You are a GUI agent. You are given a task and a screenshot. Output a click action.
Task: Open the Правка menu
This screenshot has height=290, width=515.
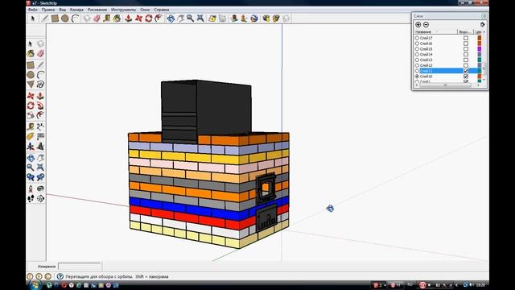click(x=48, y=10)
